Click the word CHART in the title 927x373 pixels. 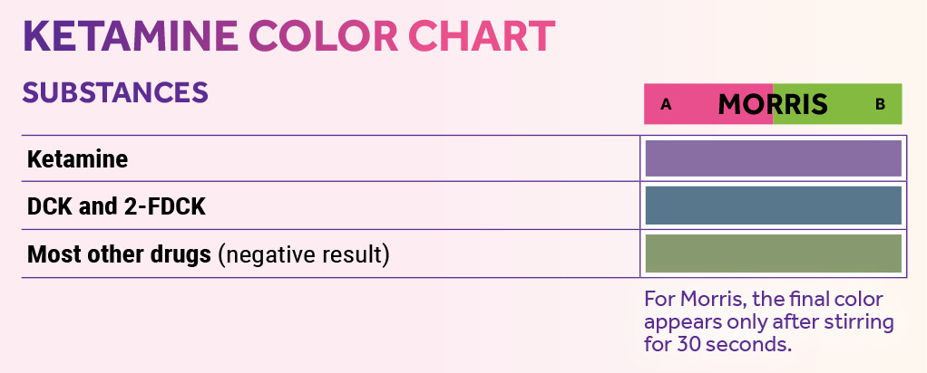click(x=481, y=34)
